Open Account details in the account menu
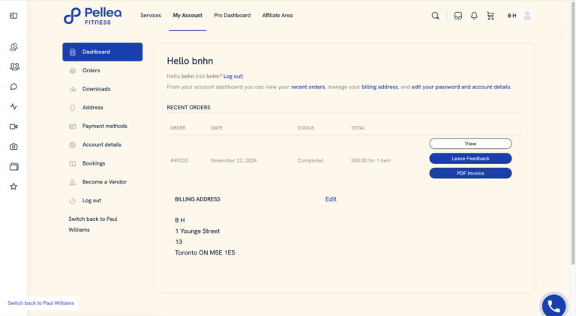The width and height of the screenshot is (576, 316). click(x=102, y=145)
